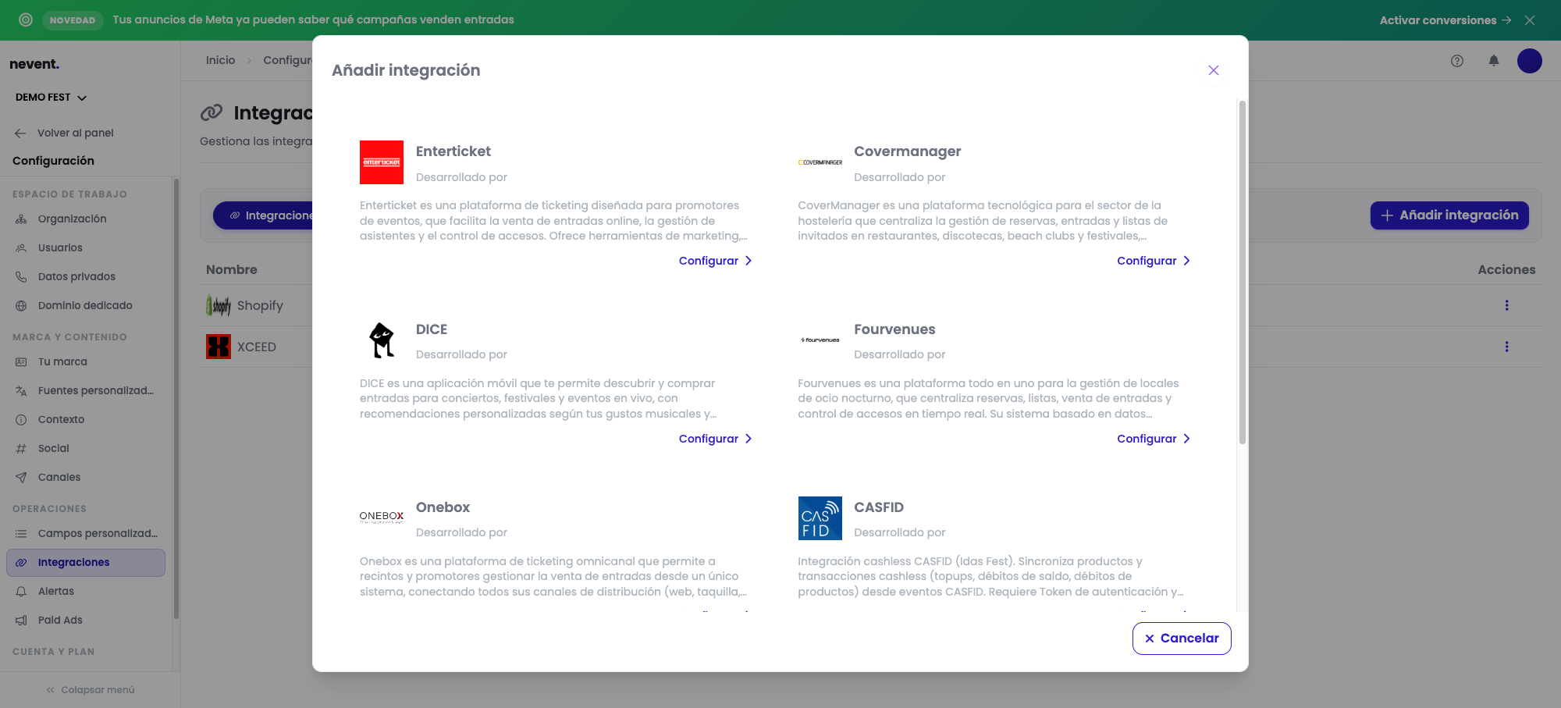This screenshot has width=1561, height=708.
Task: Click the Onebox logo
Action: coord(382,518)
